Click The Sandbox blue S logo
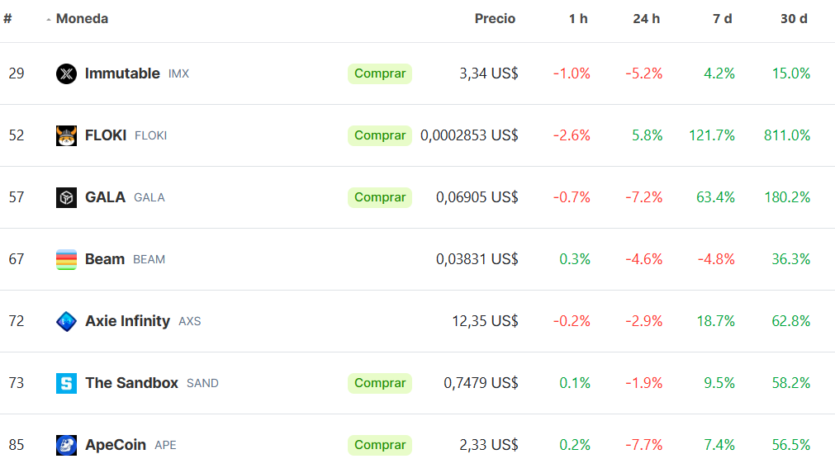 pos(66,383)
